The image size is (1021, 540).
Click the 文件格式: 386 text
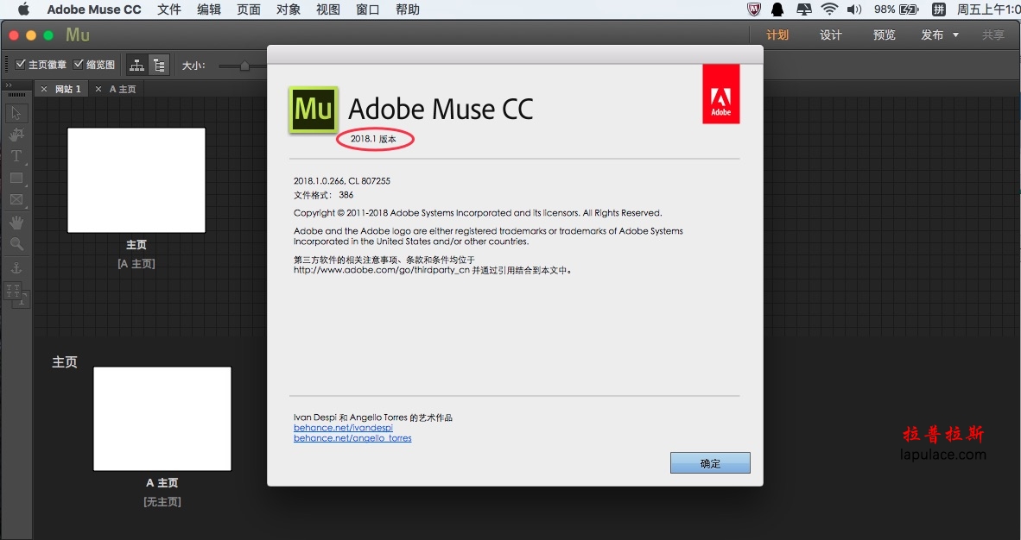click(324, 195)
